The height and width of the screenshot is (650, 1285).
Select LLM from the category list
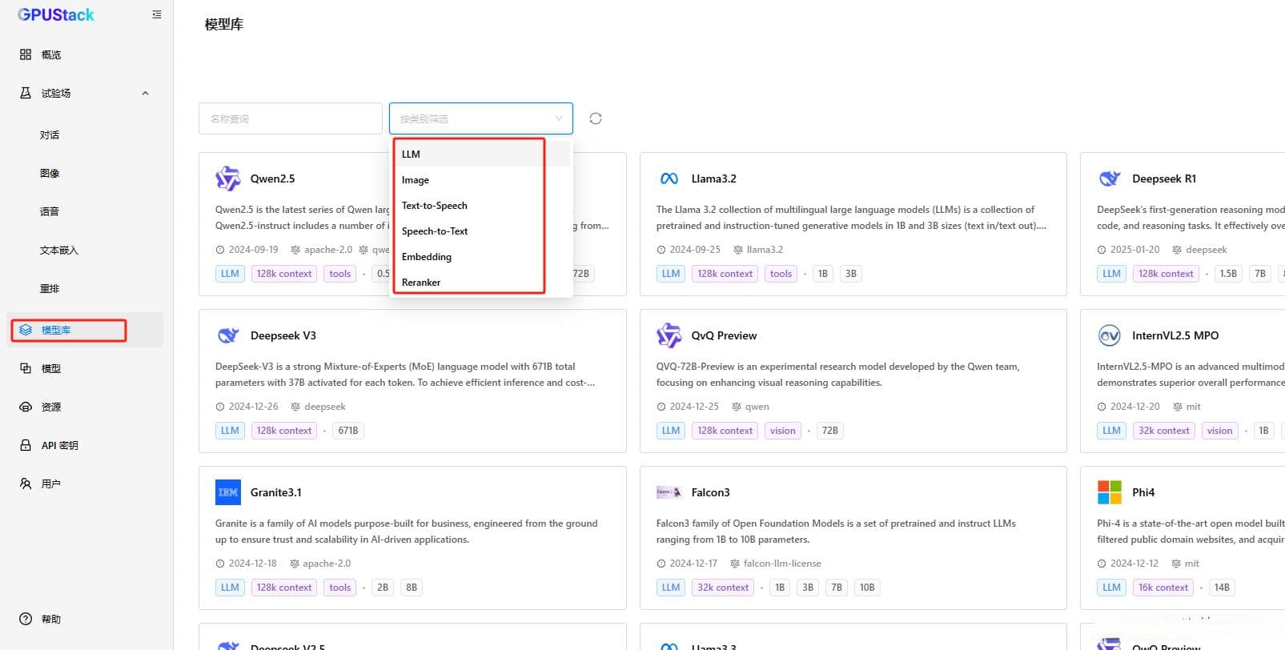tap(481, 154)
